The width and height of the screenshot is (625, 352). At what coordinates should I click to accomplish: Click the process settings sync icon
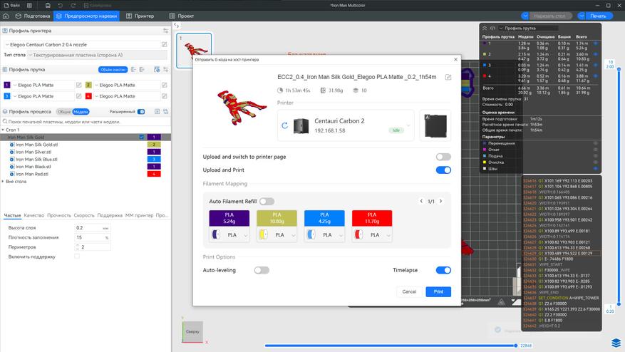point(165,112)
